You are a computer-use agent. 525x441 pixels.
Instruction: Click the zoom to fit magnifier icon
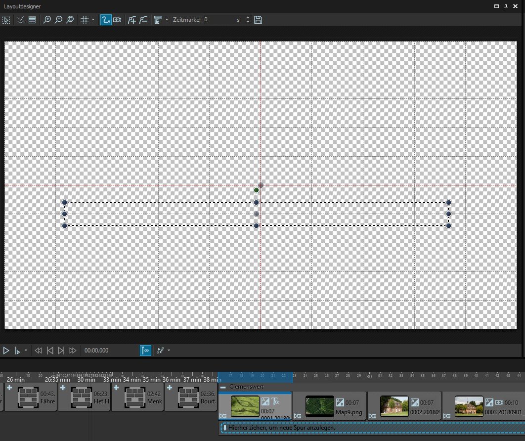70,20
